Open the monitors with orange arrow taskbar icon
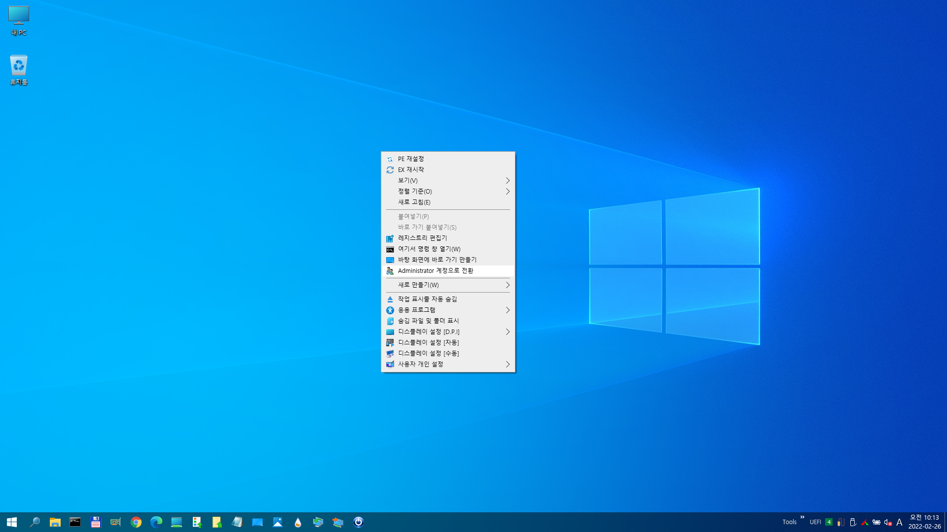This screenshot has height=532, width=947. pyautogui.click(x=338, y=522)
